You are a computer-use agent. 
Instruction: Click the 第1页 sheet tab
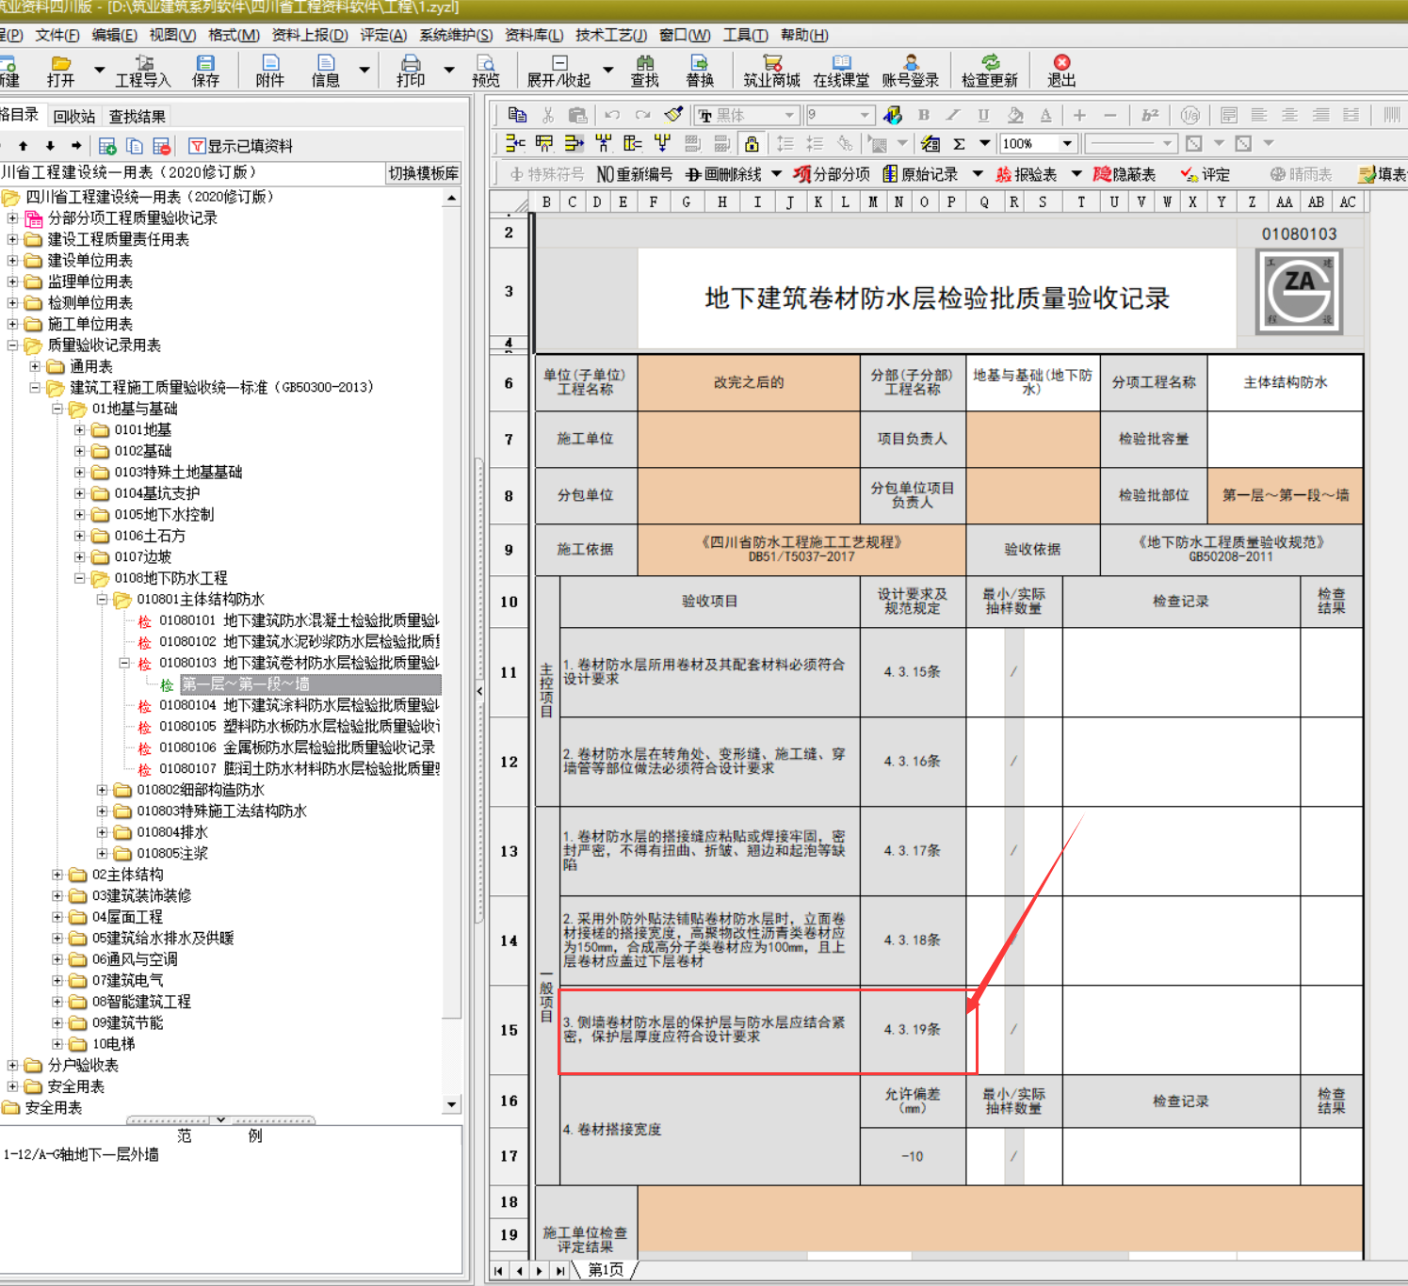point(606,1270)
